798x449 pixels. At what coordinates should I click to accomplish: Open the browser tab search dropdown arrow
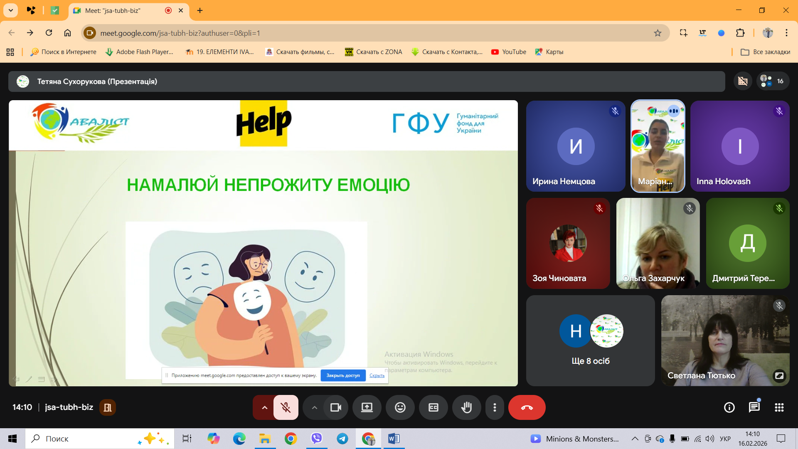coord(11,10)
